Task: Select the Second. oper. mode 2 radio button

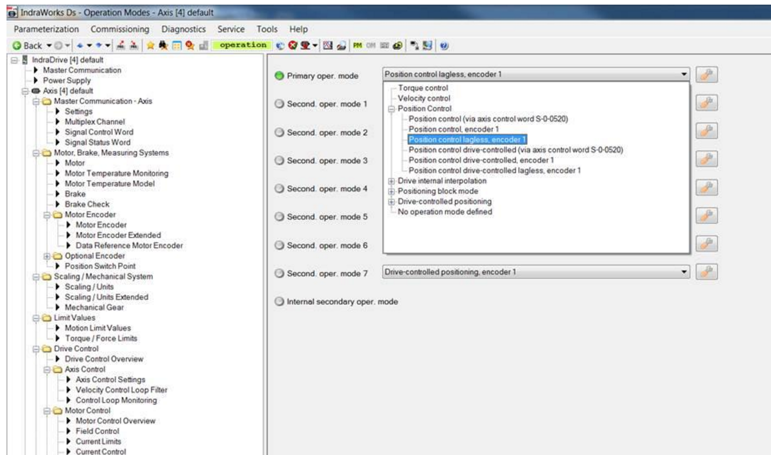Action: tap(279, 133)
